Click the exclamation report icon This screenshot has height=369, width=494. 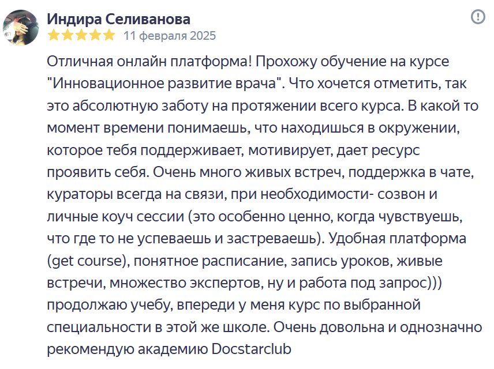click(x=478, y=17)
